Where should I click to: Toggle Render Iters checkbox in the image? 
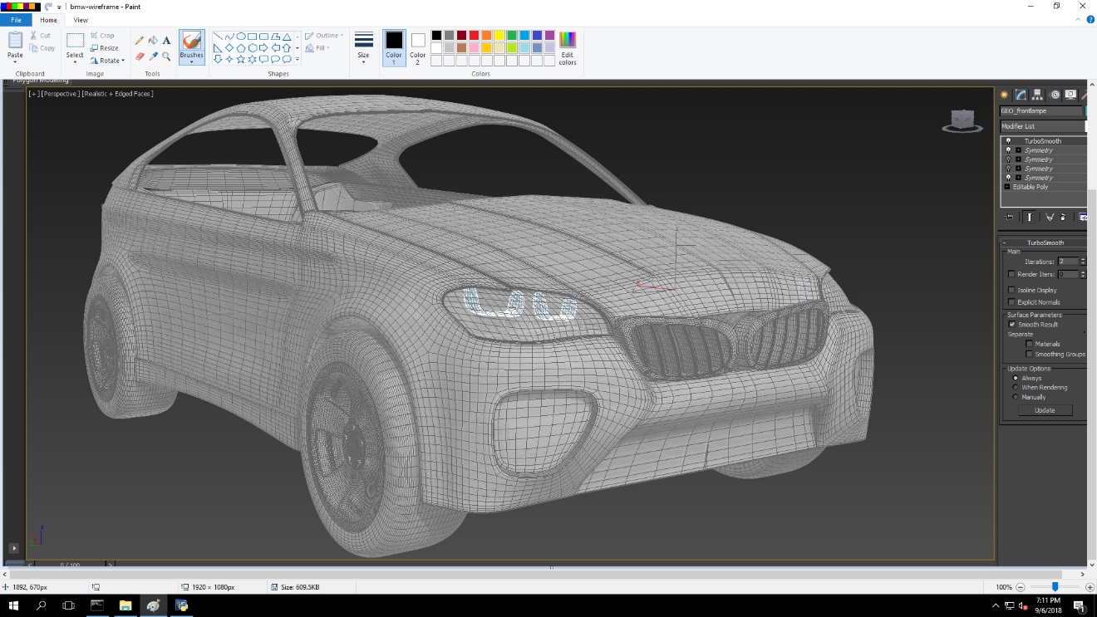(1011, 274)
